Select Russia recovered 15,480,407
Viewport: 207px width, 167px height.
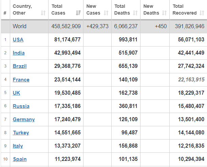191,106
